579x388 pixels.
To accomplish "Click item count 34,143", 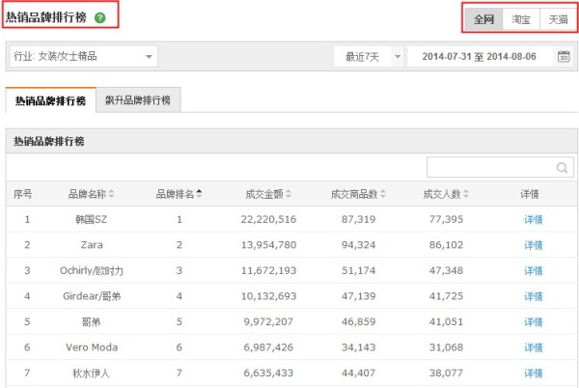I will [358, 347].
